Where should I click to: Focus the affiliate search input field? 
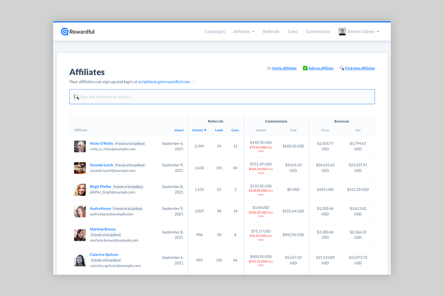click(222, 97)
